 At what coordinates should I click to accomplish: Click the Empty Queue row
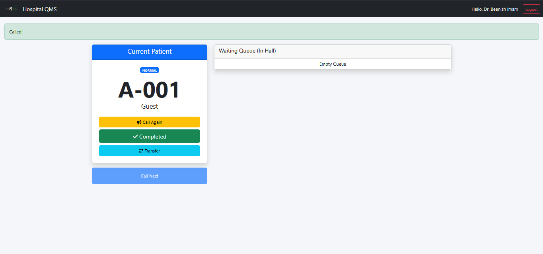click(333, 64)
